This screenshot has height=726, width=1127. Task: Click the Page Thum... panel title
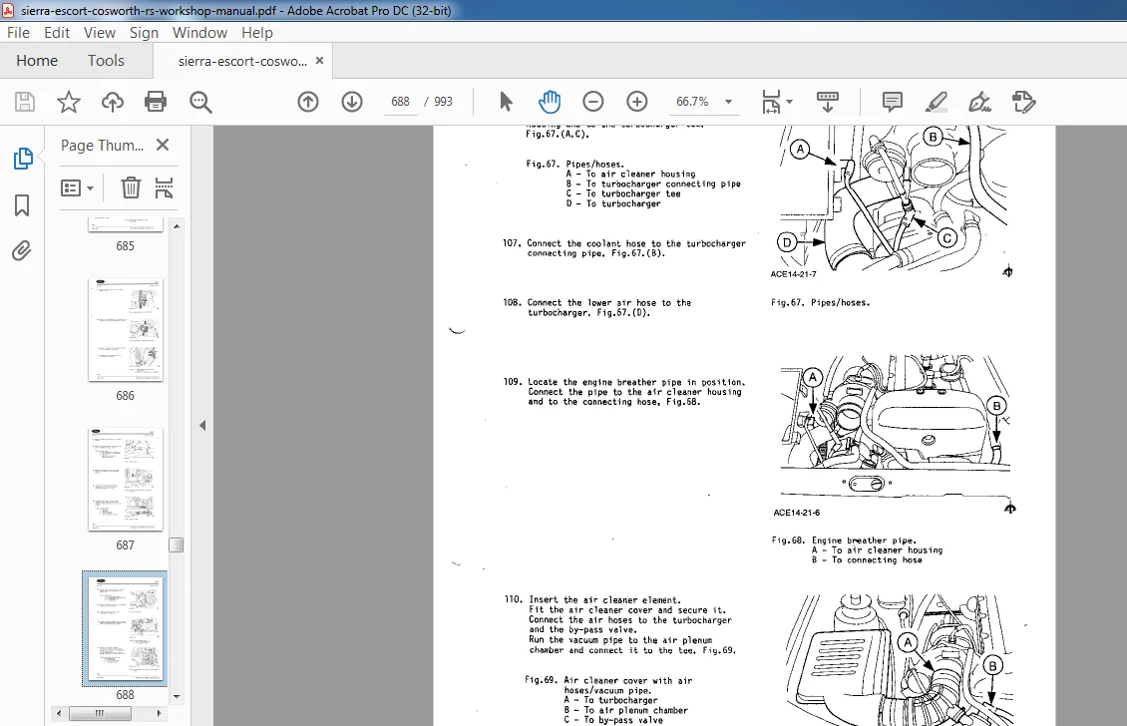[102, 146]
